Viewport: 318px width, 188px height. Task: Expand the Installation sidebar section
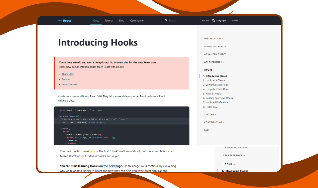coord(214,39)
